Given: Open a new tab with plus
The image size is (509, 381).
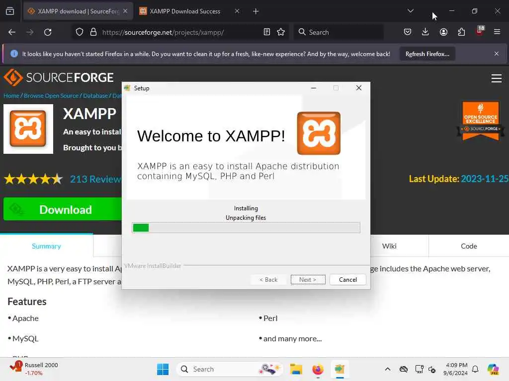Looking at the screenshot, I should click(256, 11).
